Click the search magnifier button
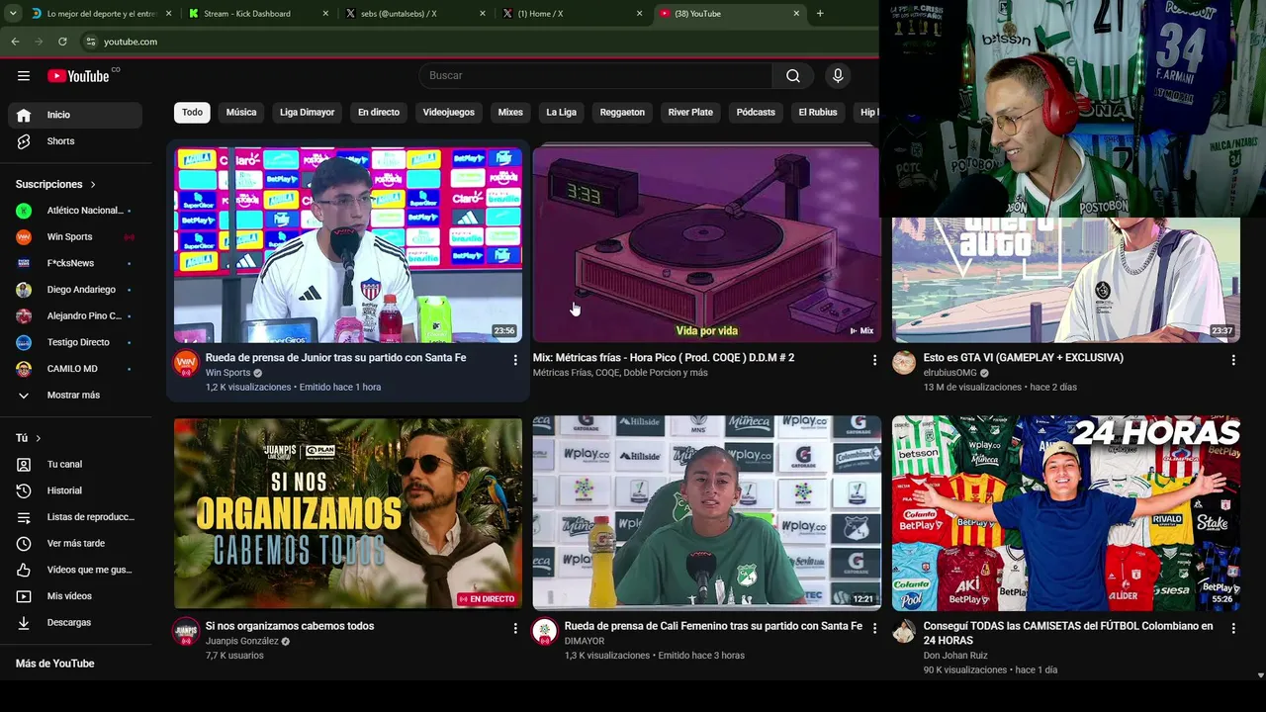 (793, 76)
